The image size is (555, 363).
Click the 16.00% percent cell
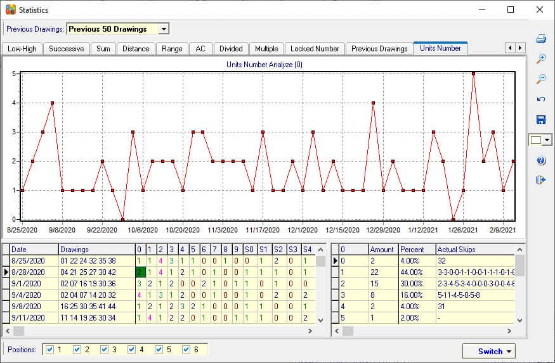tap(417, 295)
